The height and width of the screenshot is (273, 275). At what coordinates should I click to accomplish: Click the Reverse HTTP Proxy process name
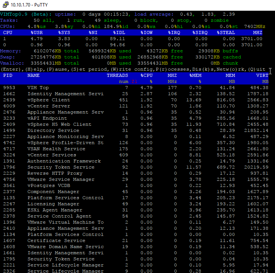point(55,173)
